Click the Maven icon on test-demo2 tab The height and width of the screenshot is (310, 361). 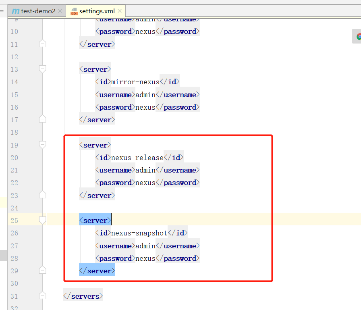click(x=16, y=11)
